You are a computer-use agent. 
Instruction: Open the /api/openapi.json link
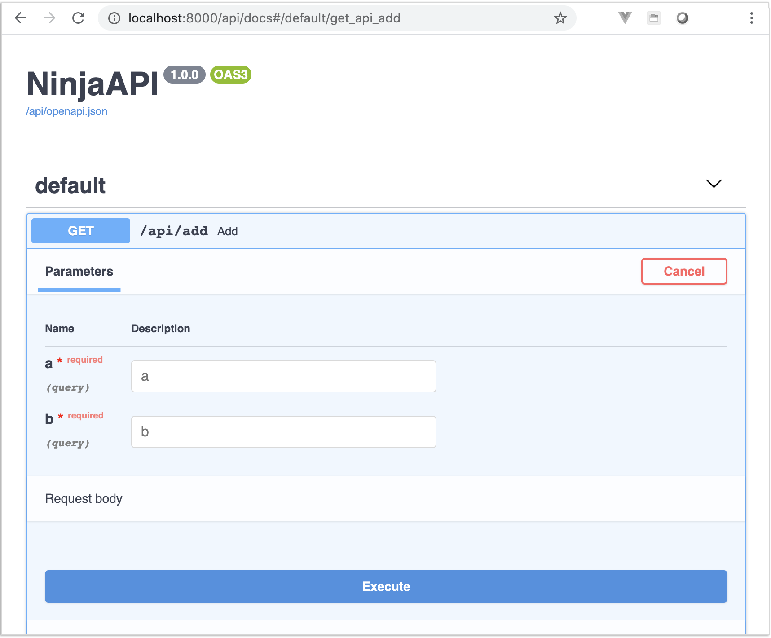click(x=66, y=111)
